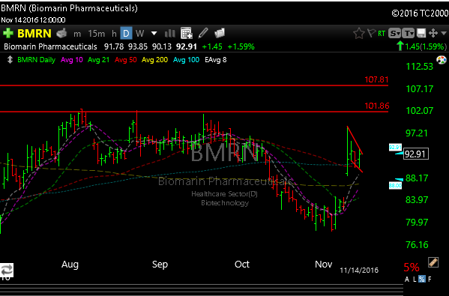Click the Avg 200 indicator label
This screenshot has height=296, width=449.
pos(154,60)
